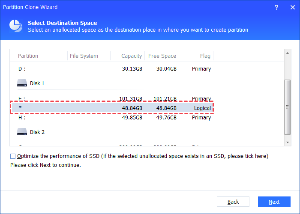
Task: Sort by the Free Space column header
Action: [162, 56]
